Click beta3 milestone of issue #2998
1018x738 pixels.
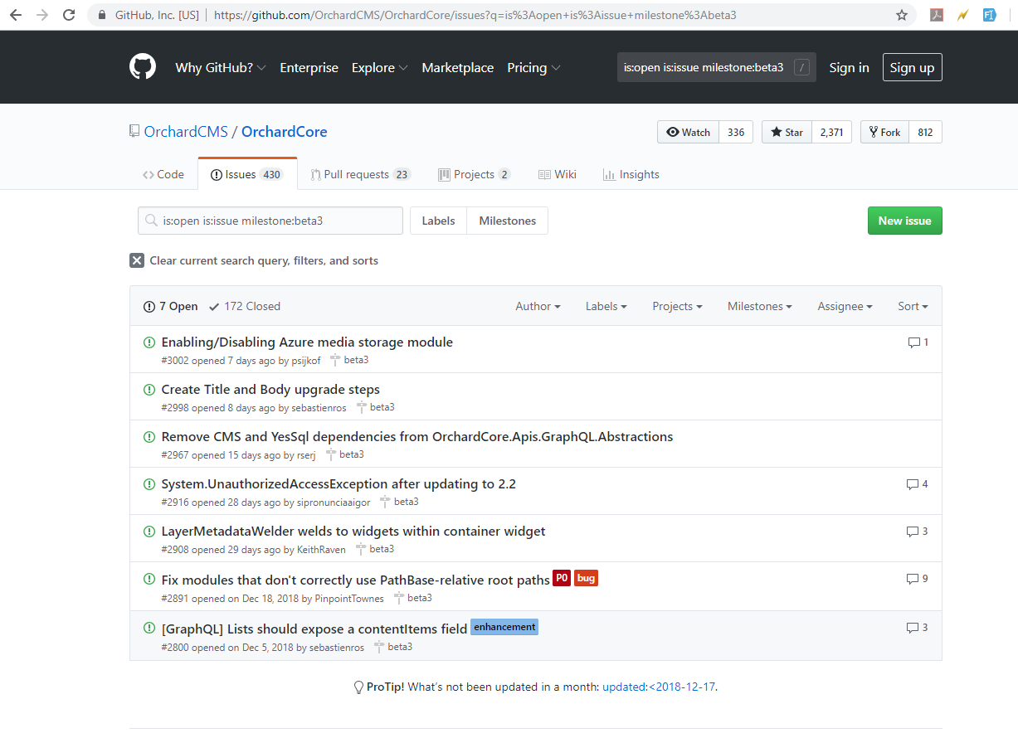(x=376, y=408)
